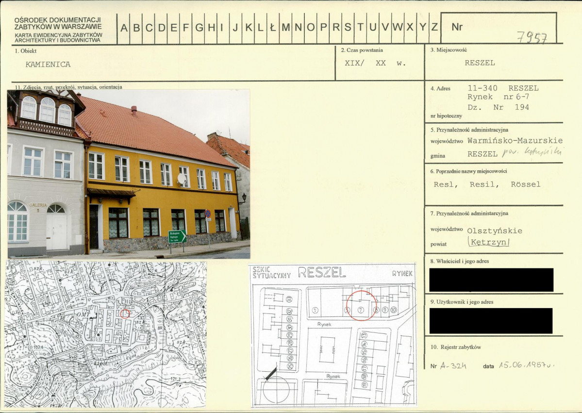Choose the letter D index box

pyautogui.click(x=162, y=28)
